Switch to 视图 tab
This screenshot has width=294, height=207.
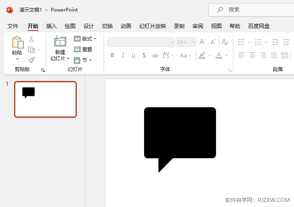point(216,26)
